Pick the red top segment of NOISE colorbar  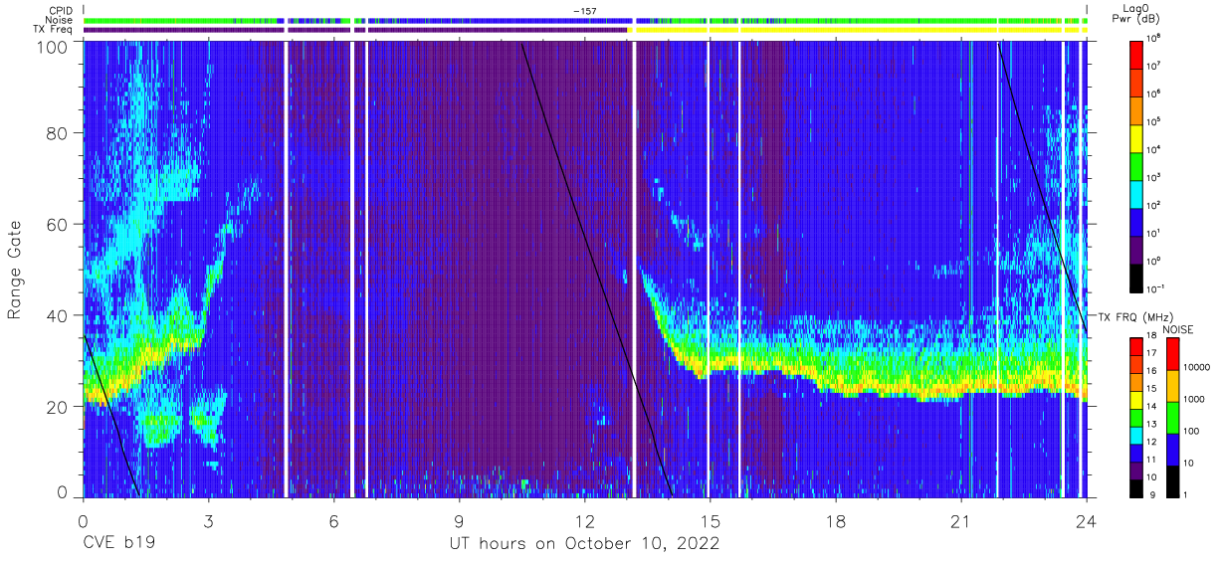pyautogui.click(x=1171, y=354)
